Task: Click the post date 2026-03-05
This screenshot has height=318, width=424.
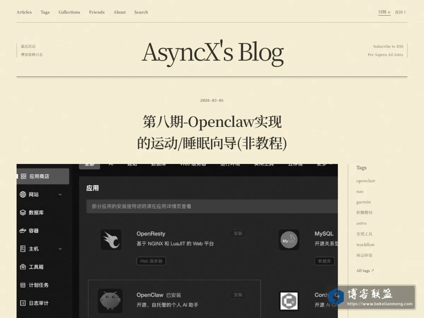Action: click(x=212, y=100)
